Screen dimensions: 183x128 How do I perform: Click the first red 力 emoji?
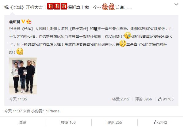click(x=51, y=6)
